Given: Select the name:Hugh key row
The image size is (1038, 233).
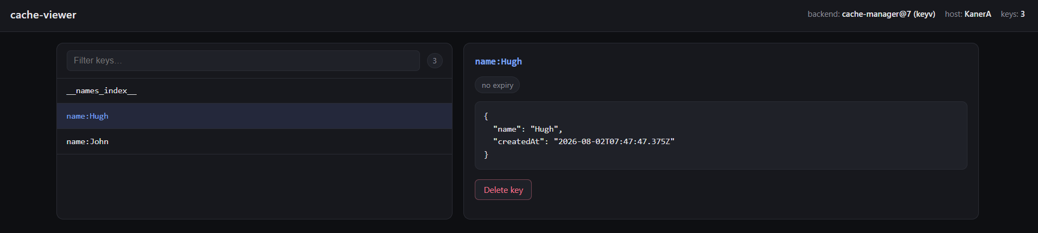Looking at the screenshot, I should tap(254, 116).
